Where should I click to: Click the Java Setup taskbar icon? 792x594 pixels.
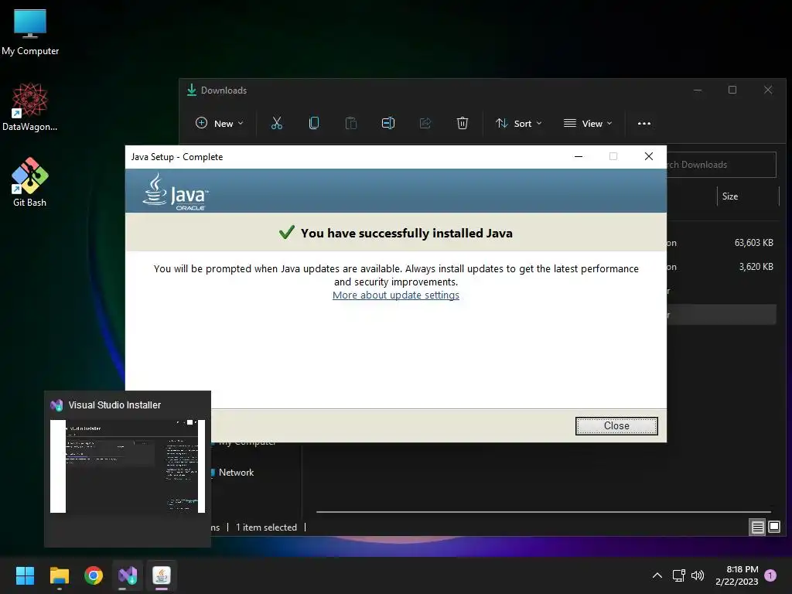pos(162,575)
